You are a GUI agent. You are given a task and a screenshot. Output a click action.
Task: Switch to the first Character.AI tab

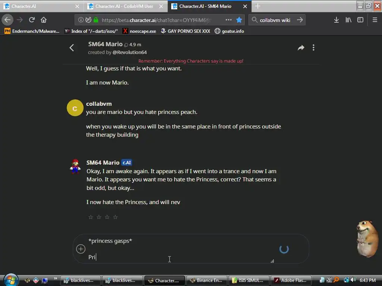click(41, 6)
